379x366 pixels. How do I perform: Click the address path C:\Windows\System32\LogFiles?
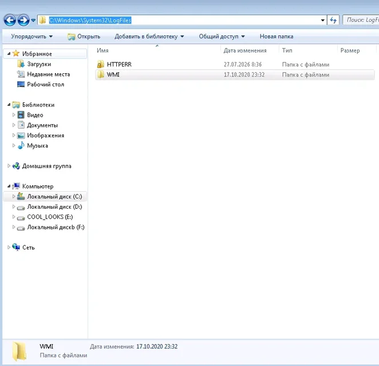[90, 20]
